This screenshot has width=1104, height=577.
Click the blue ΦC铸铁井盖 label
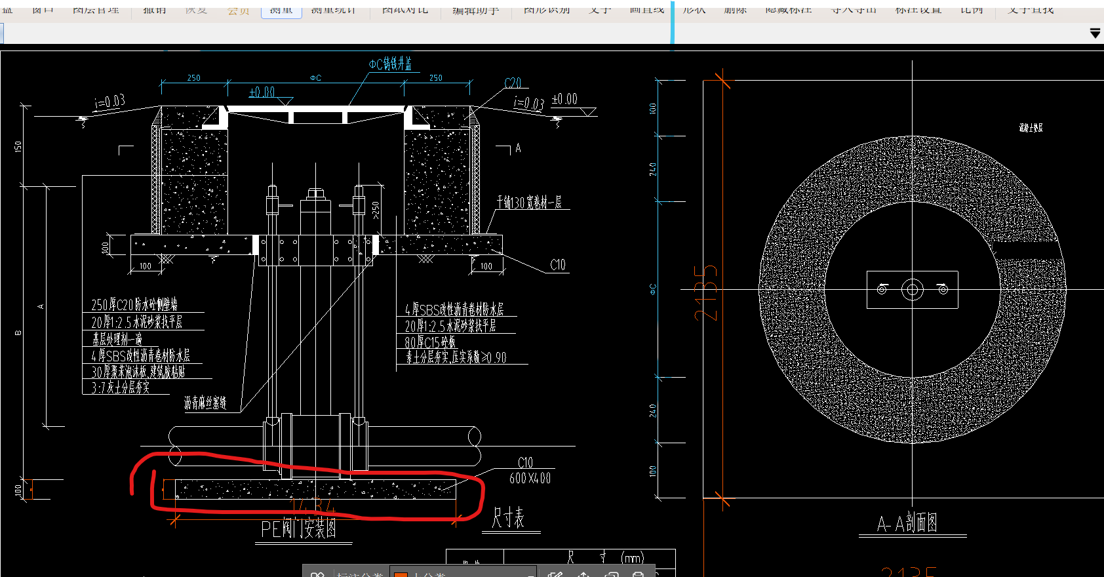coord(390,64)
